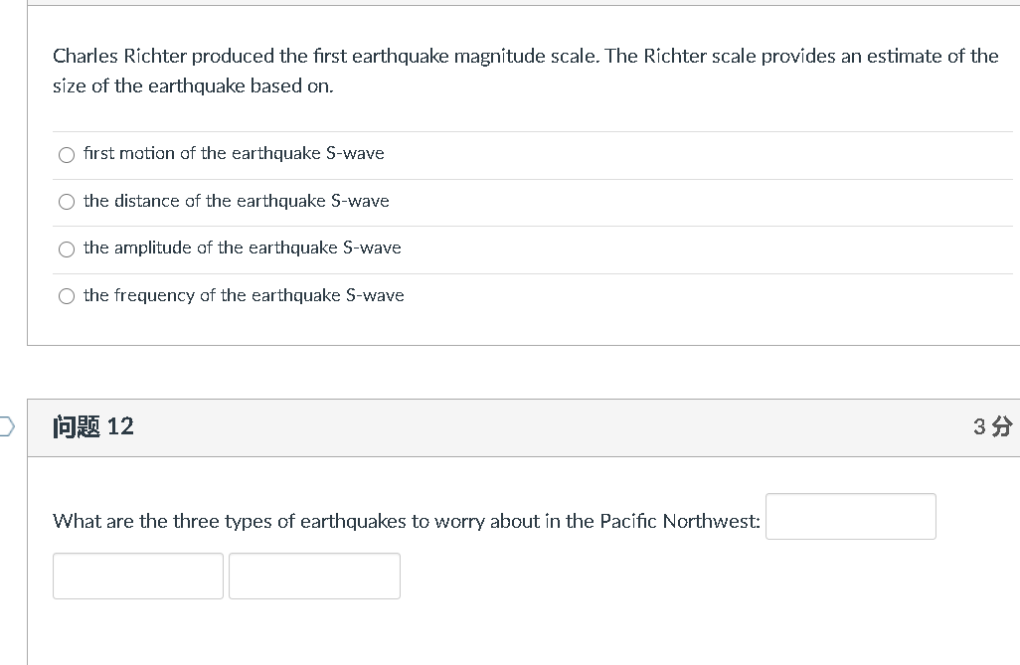Click the 'the distance of the earthquake S-wave' label text
The height and width of the screenshot is (665, 1020).
pos(237,201)
